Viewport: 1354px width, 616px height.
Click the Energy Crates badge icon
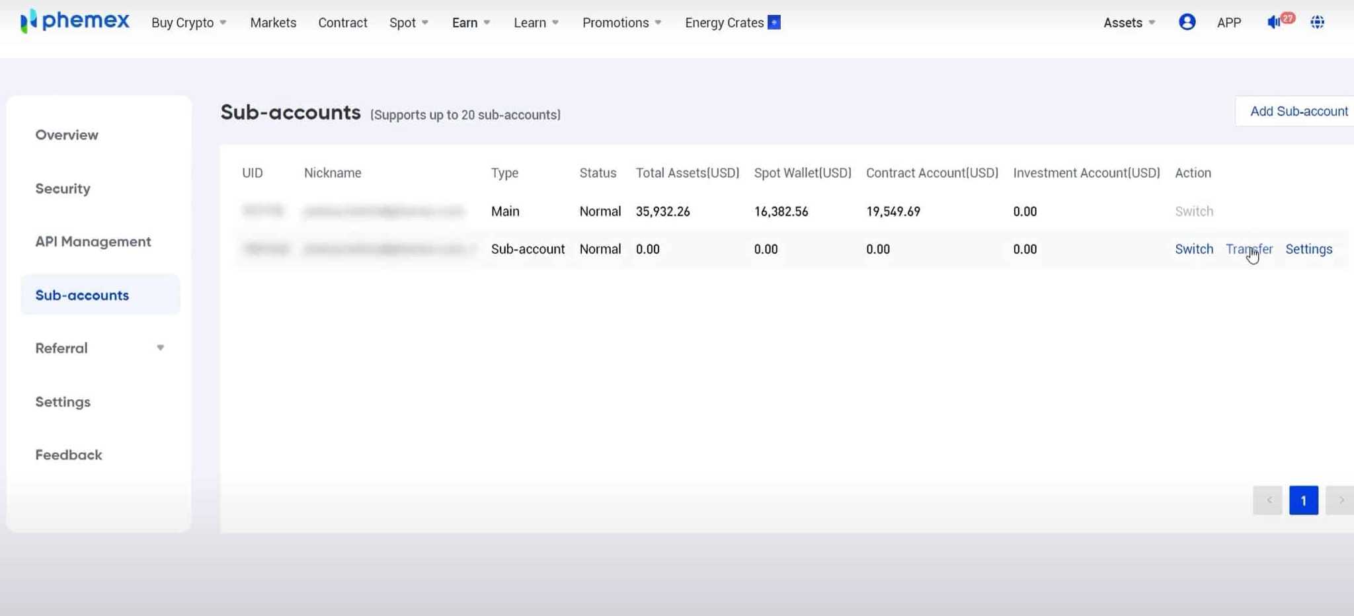pyautogui.click(x=774, y=22)
